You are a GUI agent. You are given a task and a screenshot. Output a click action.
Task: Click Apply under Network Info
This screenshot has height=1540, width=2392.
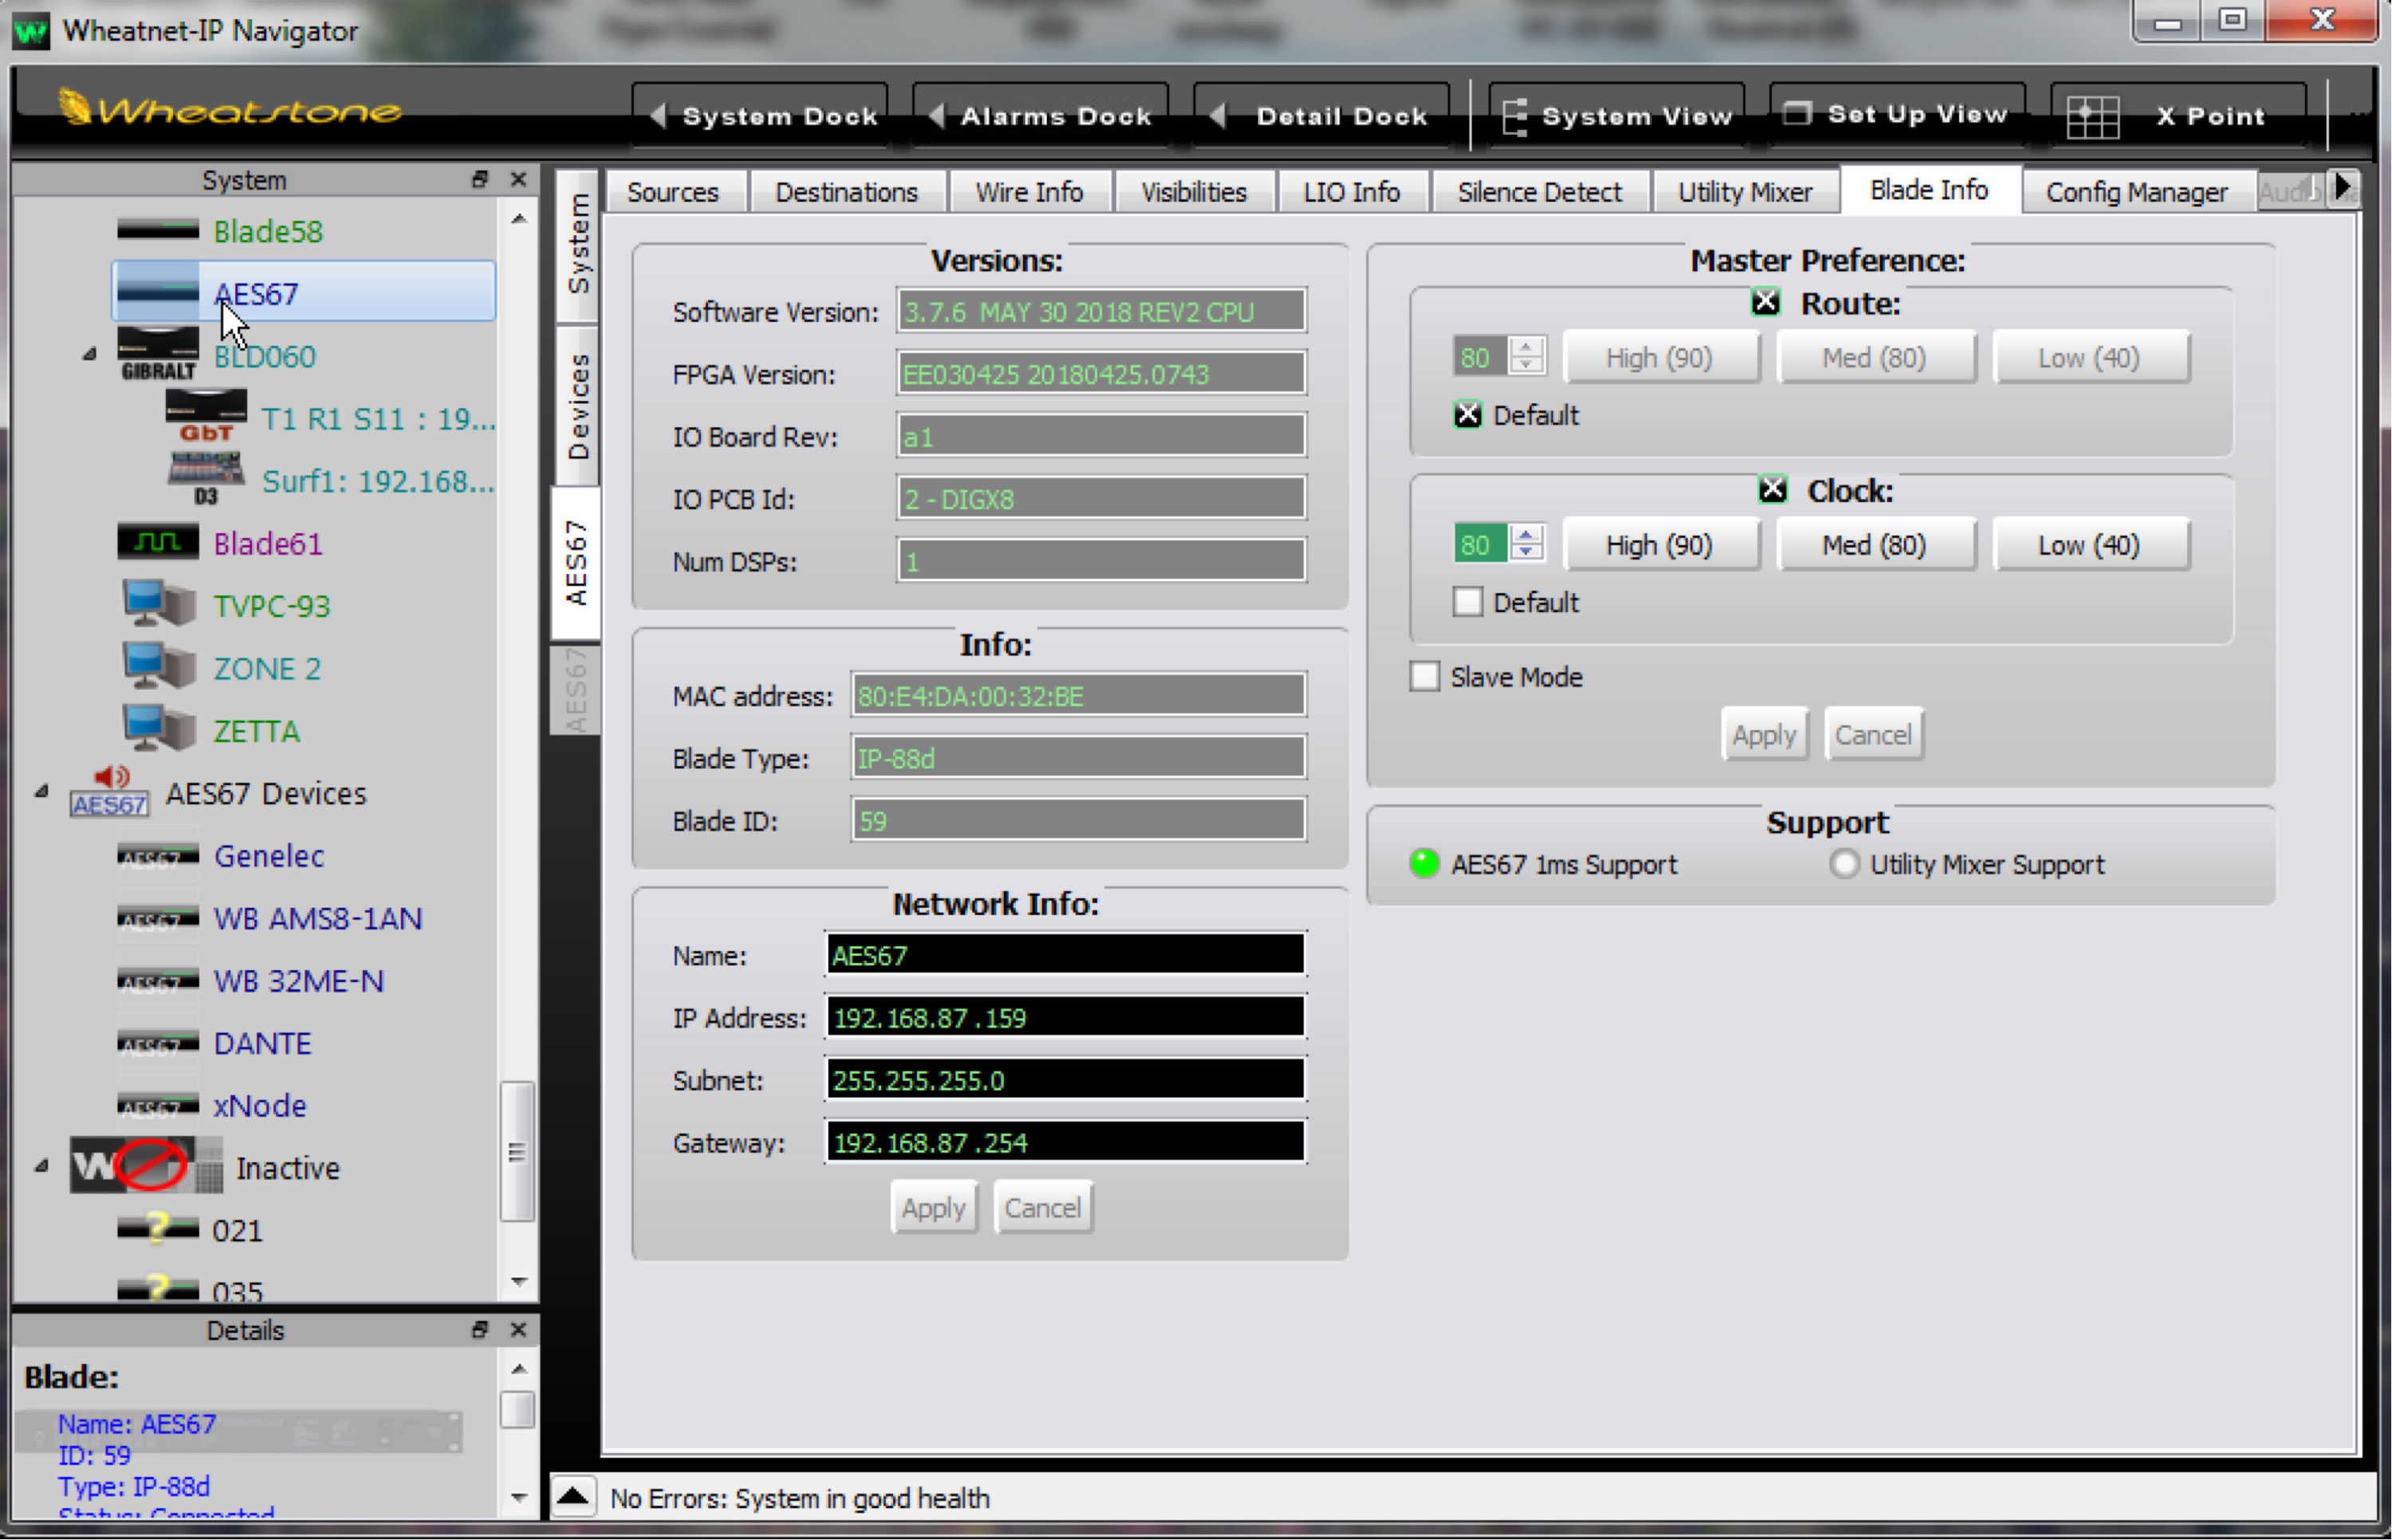click(933, 1207)
